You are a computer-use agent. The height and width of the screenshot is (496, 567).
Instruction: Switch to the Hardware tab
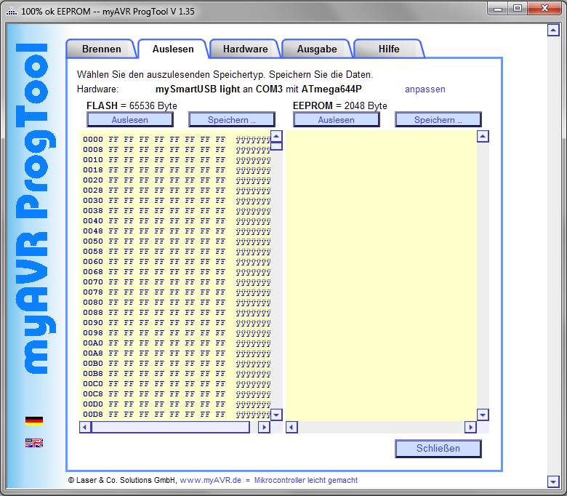point(245,49)
